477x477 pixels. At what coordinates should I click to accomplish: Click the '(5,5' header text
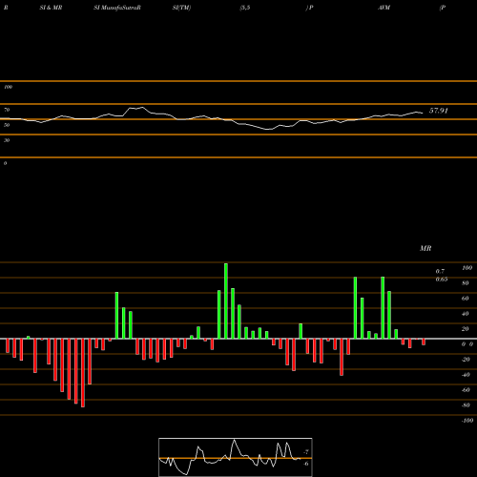[245, 8]
